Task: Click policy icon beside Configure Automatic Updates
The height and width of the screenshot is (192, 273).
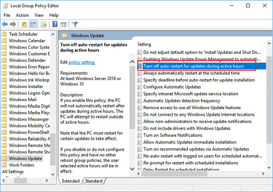Action: pos(139,87)
